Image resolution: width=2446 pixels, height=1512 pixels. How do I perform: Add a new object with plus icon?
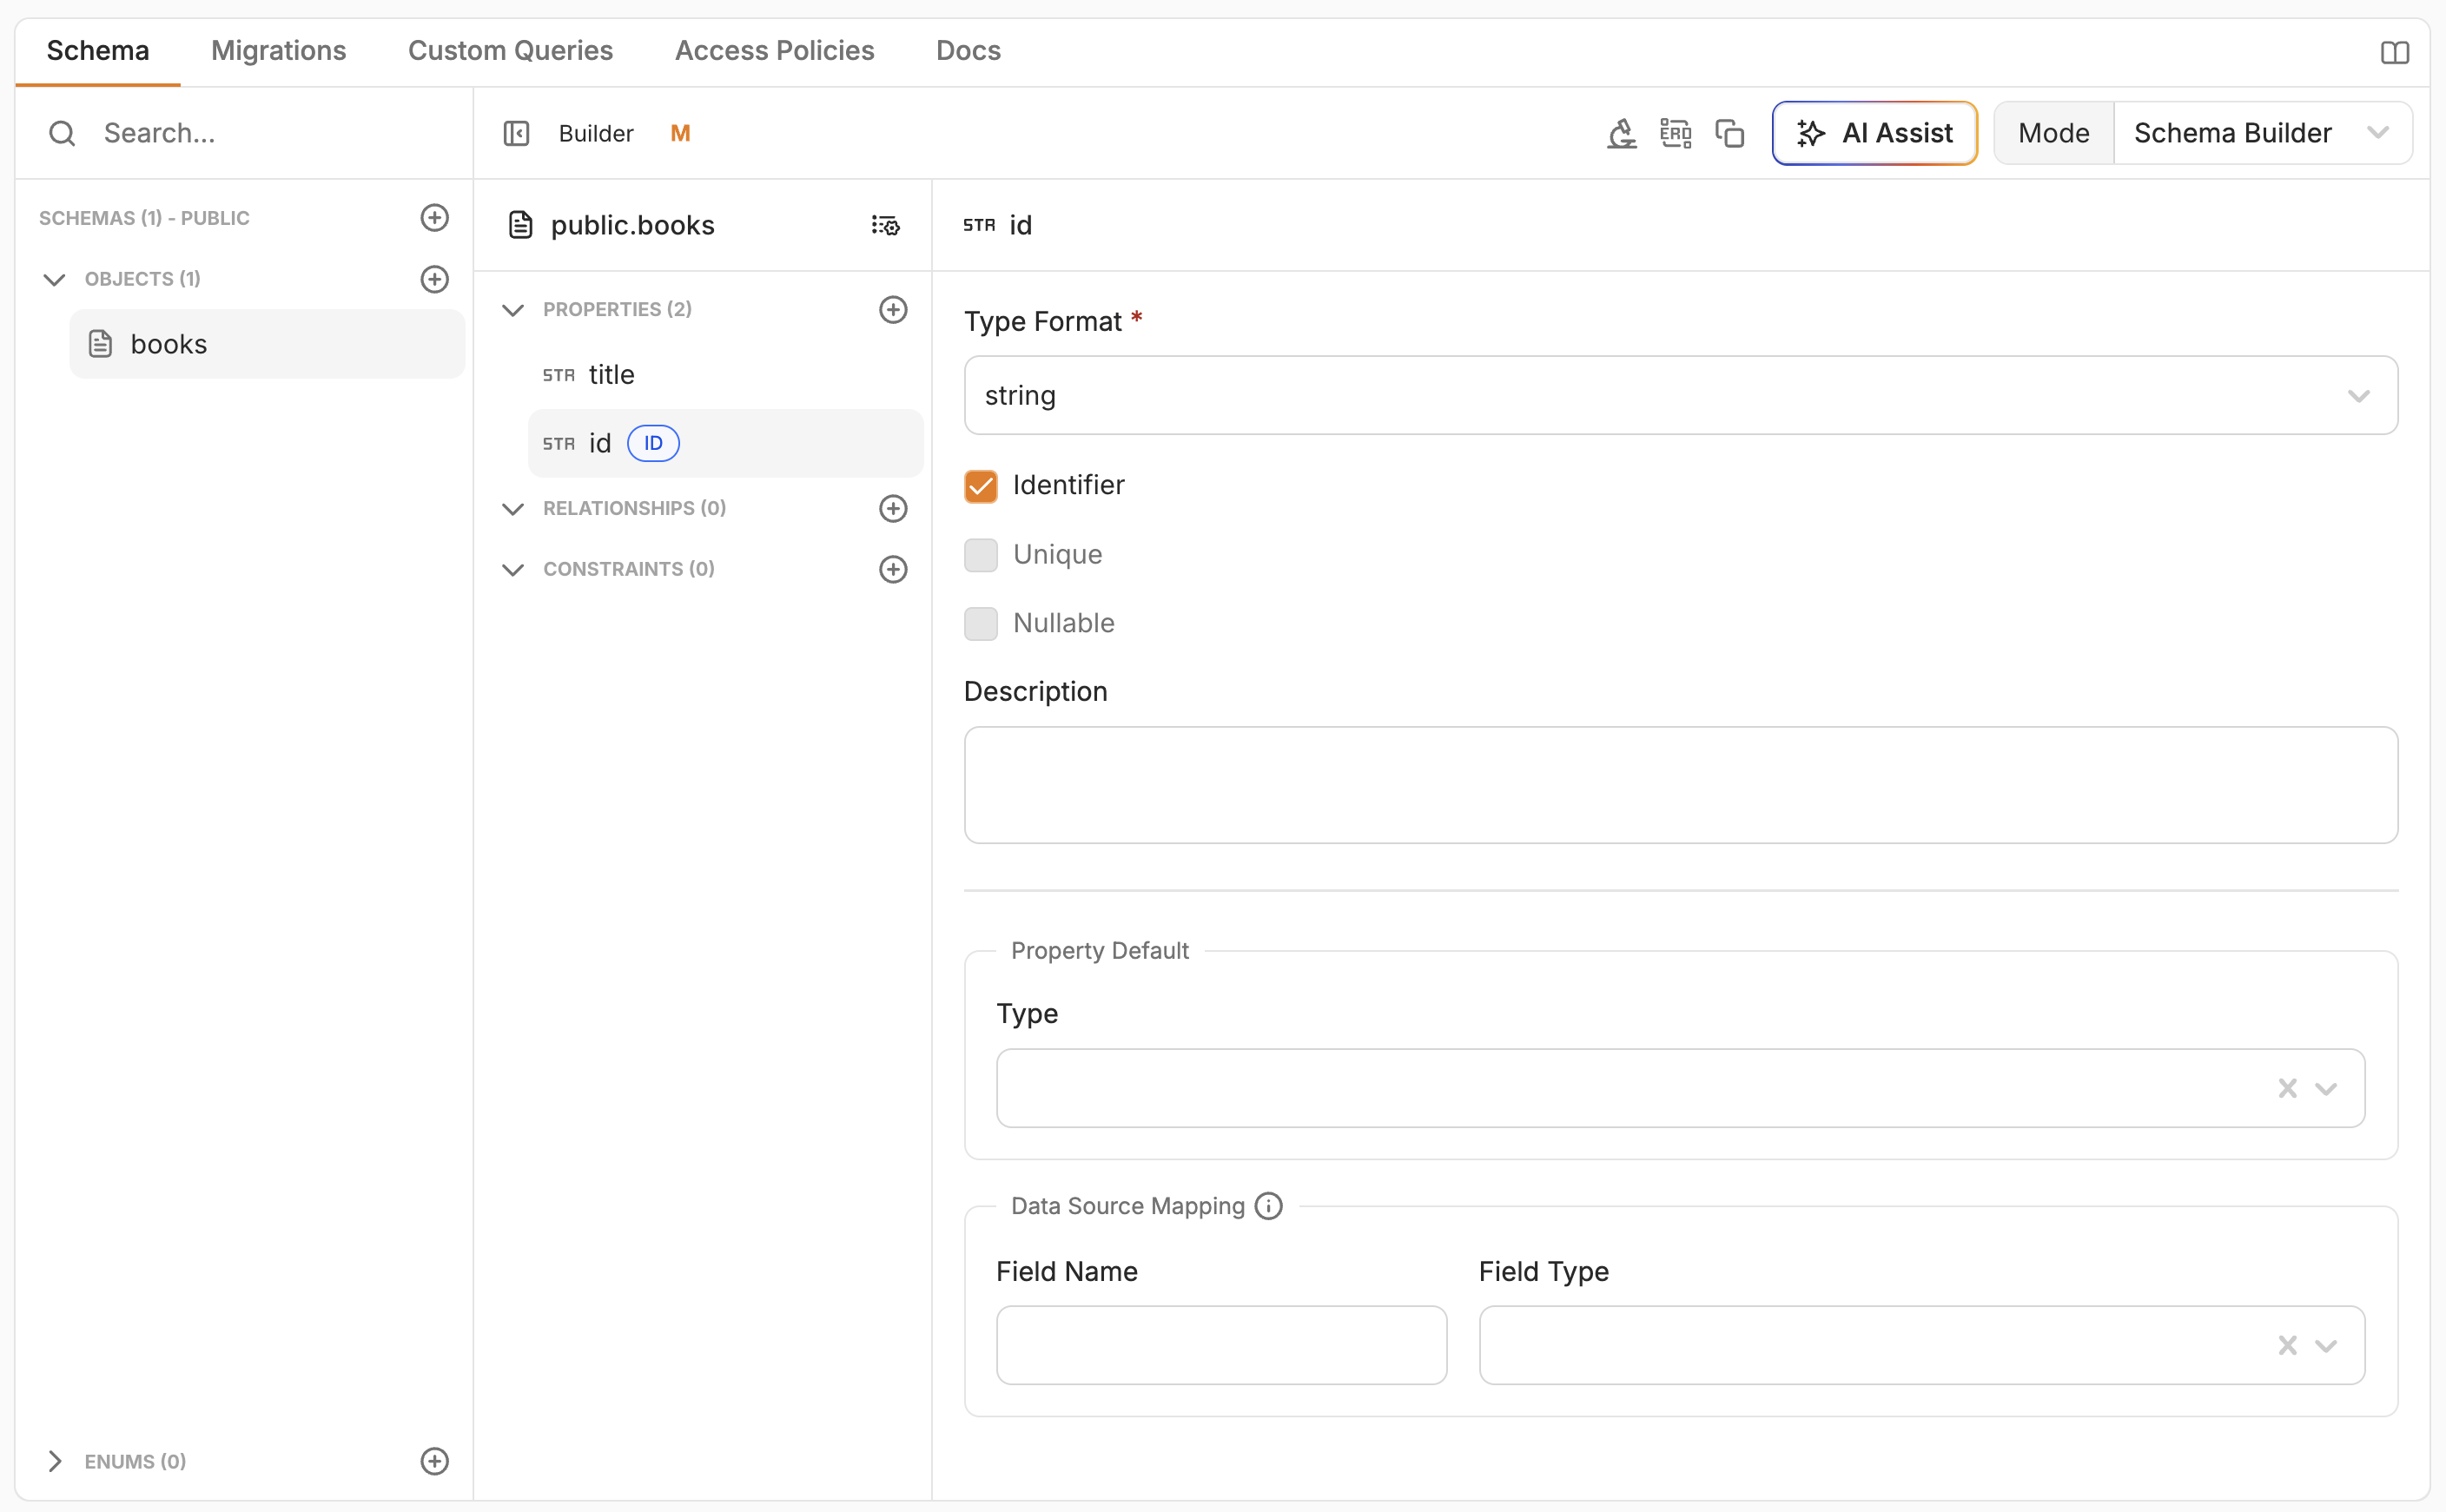point(434,279)
